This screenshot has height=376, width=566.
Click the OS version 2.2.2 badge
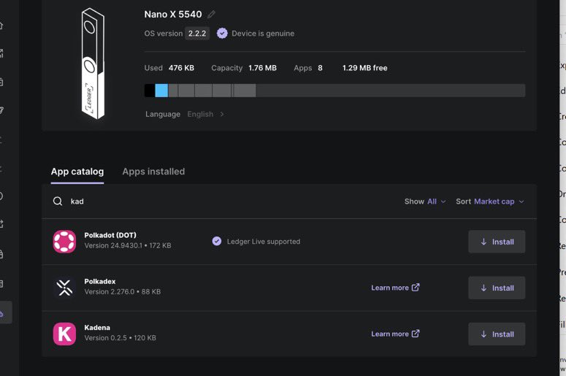(197, 34)
